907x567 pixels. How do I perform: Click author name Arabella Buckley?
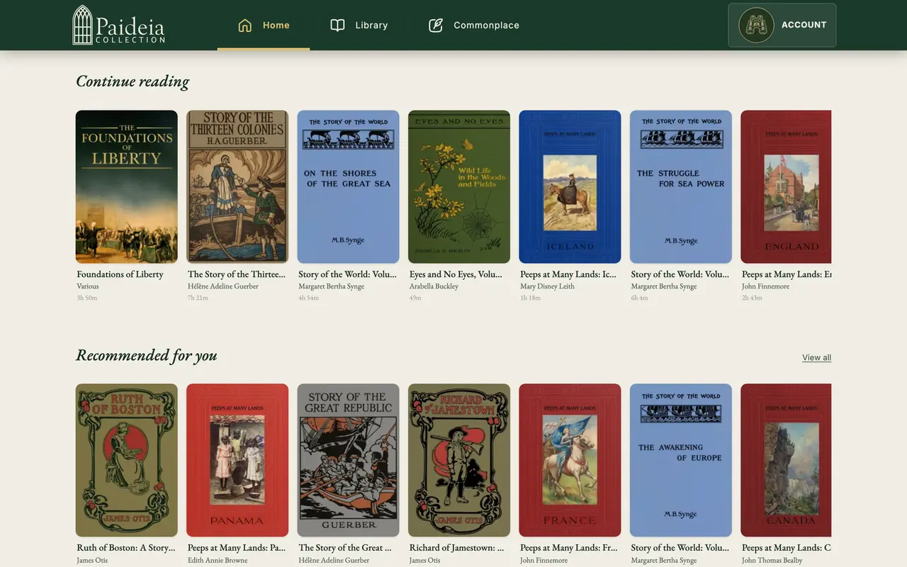click(434, 286)
